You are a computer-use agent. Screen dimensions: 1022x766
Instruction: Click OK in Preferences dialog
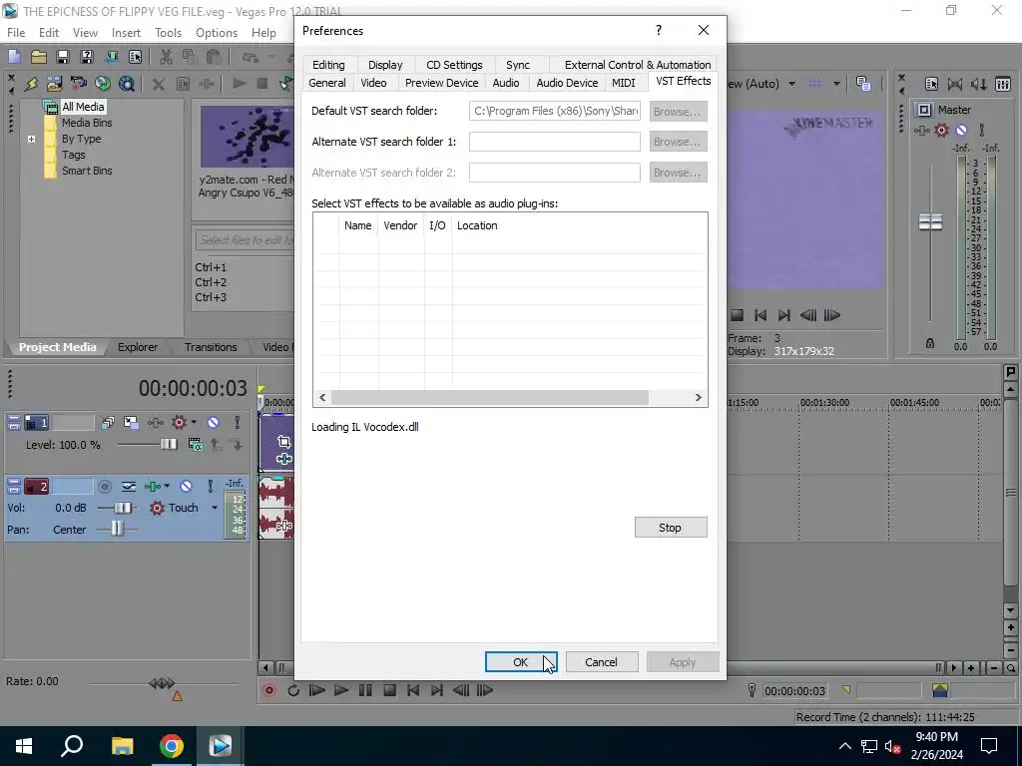(x=521, y=662)
